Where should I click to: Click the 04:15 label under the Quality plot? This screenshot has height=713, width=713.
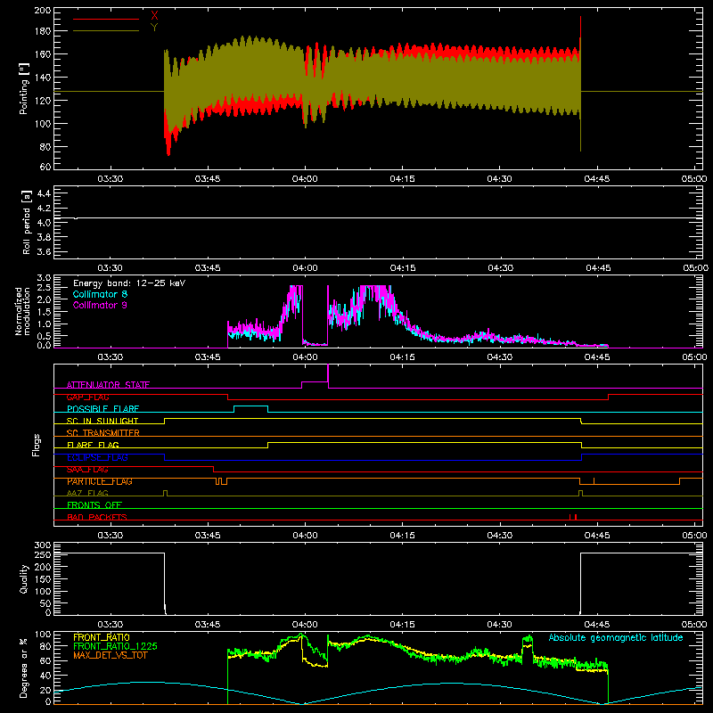point(403,625)
